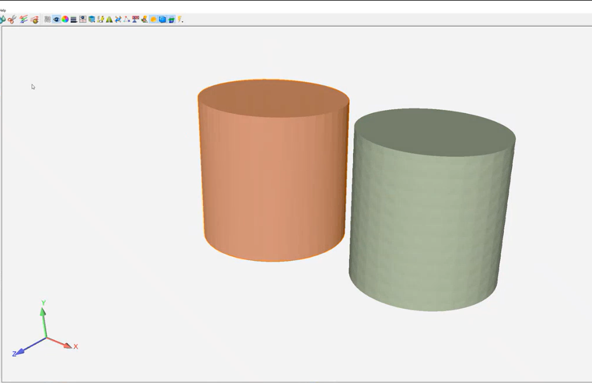The height and width of the screenshot is (383, 592).
Task: Click the water droplets icon
Action: (2, 19)
